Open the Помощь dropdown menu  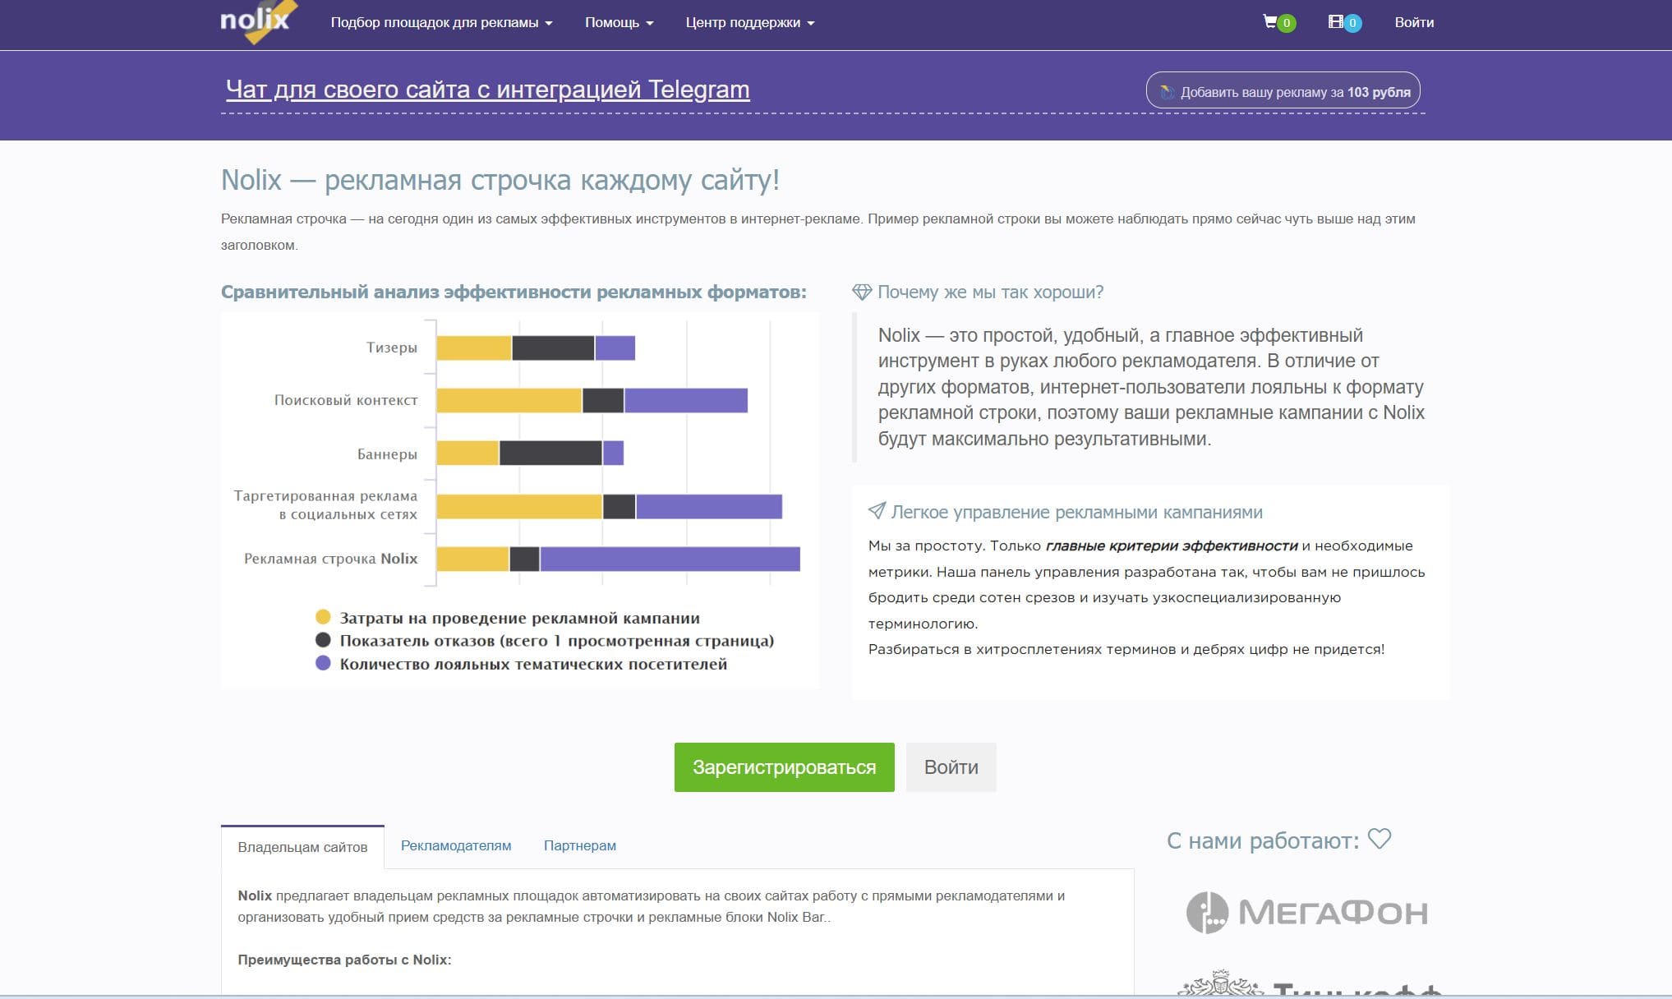pos(619,23)
